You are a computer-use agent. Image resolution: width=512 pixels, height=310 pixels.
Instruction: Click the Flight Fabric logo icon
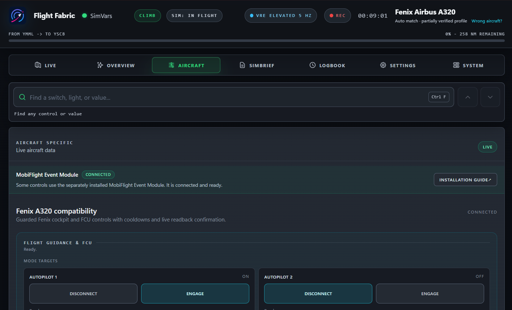click(x=17, y=16)
